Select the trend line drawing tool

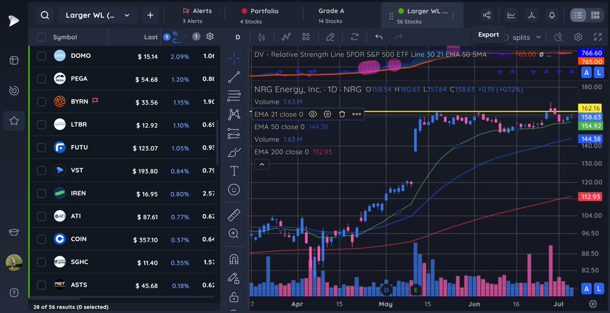(x=234, y=77)
